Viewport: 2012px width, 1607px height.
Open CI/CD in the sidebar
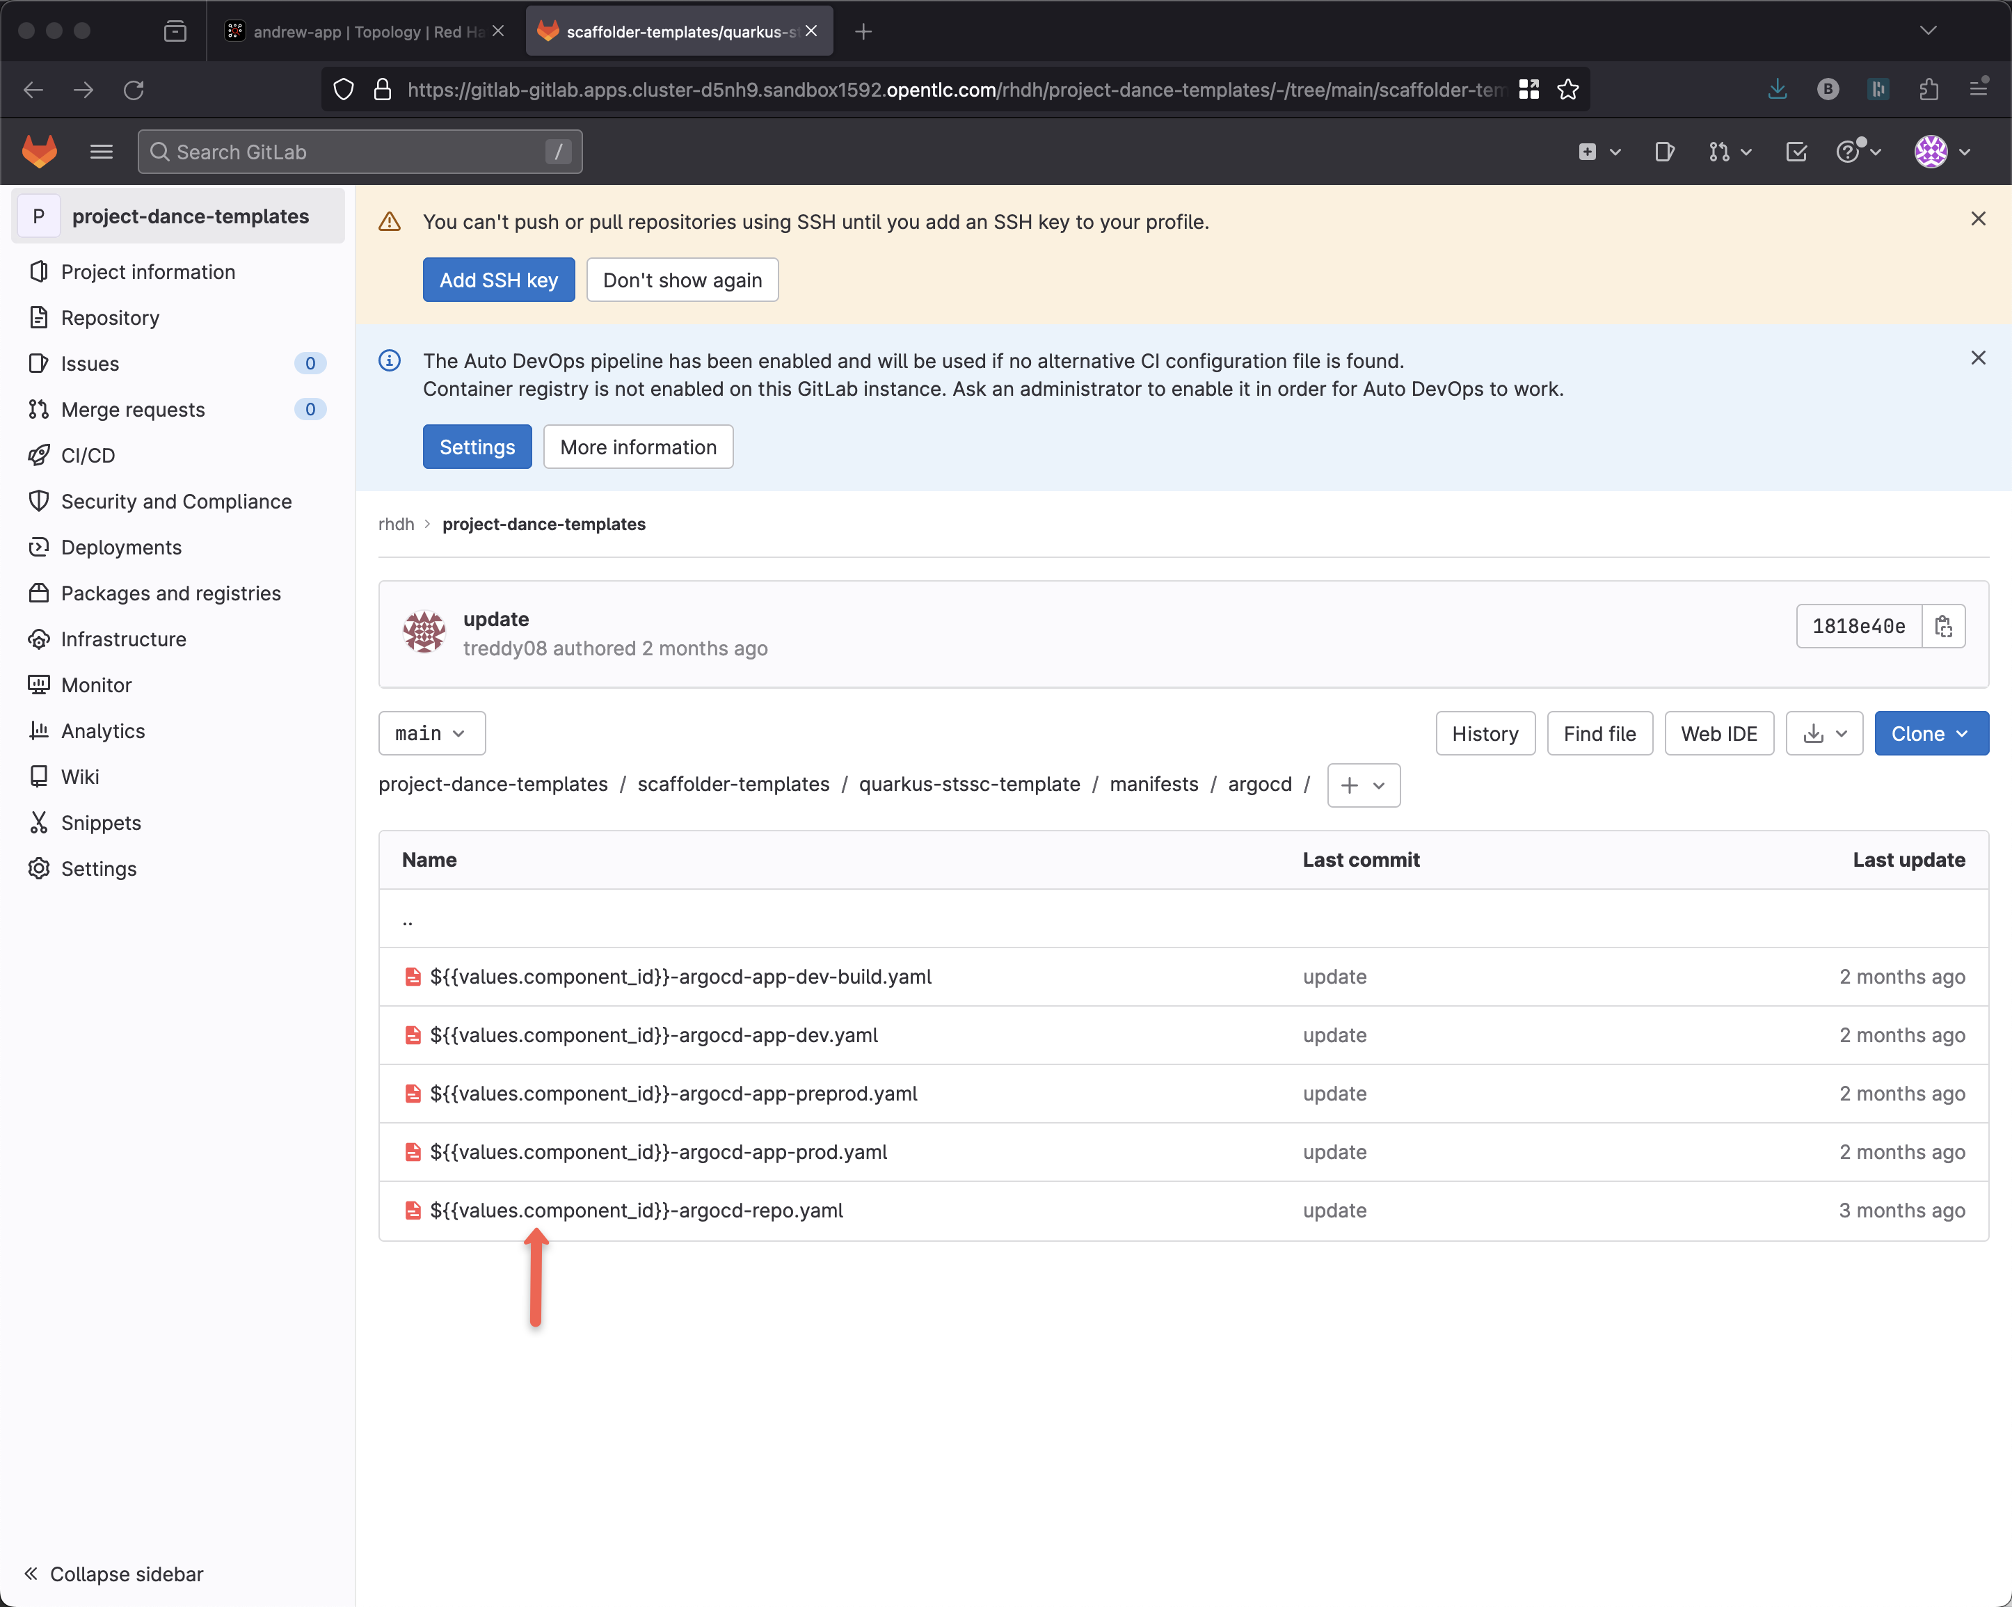click(88, 456)
